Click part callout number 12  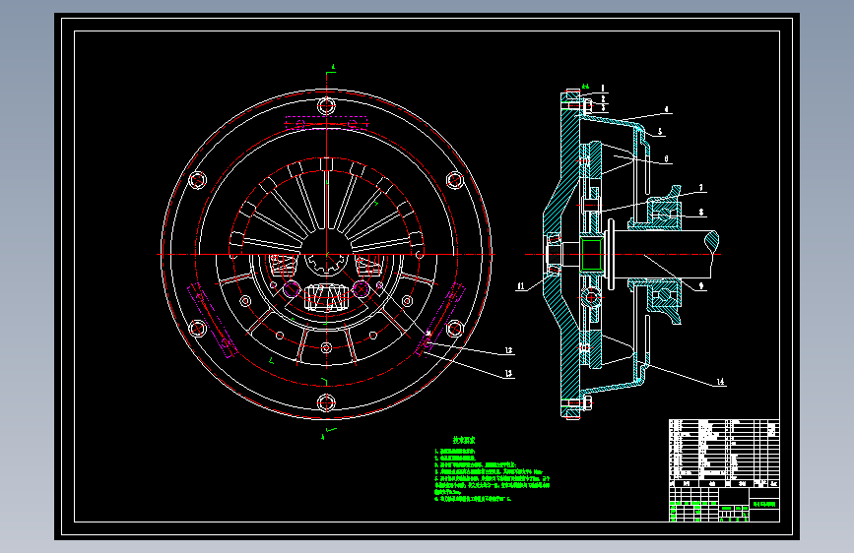tap(508, 350)
